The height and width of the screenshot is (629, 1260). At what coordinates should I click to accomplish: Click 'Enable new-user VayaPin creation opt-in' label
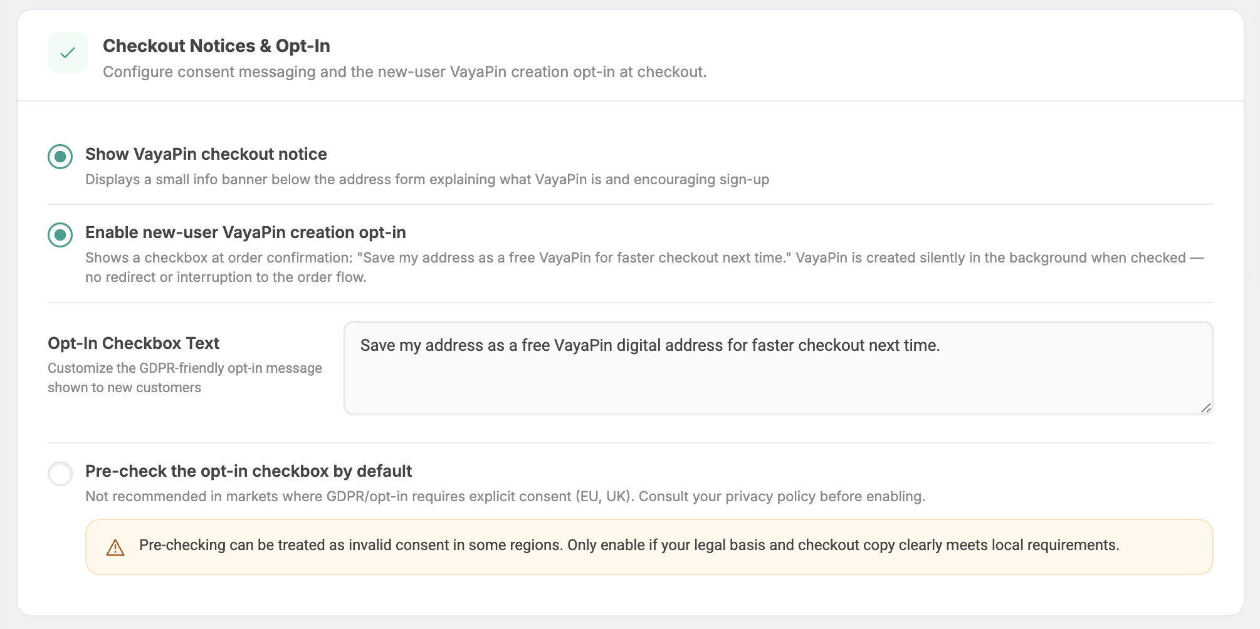246,232
